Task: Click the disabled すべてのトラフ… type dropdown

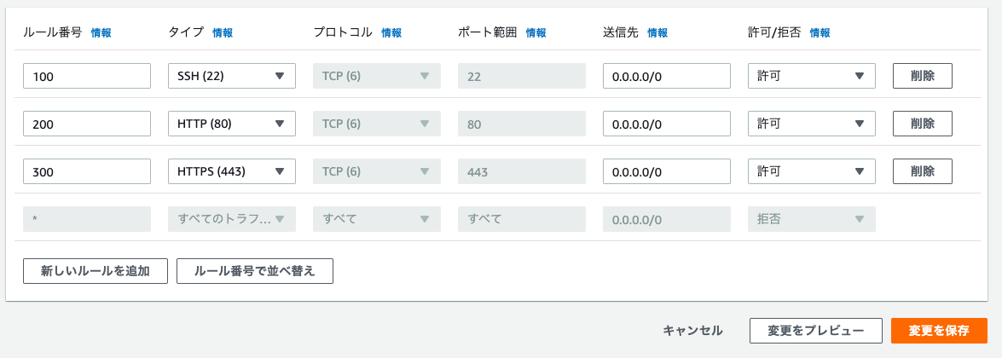Action: tap(232, 218)
